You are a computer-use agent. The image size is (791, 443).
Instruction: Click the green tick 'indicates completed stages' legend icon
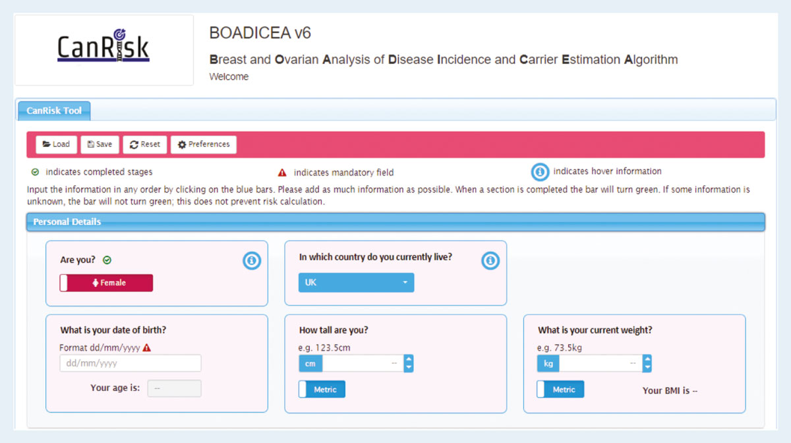[x=35, y=172]
